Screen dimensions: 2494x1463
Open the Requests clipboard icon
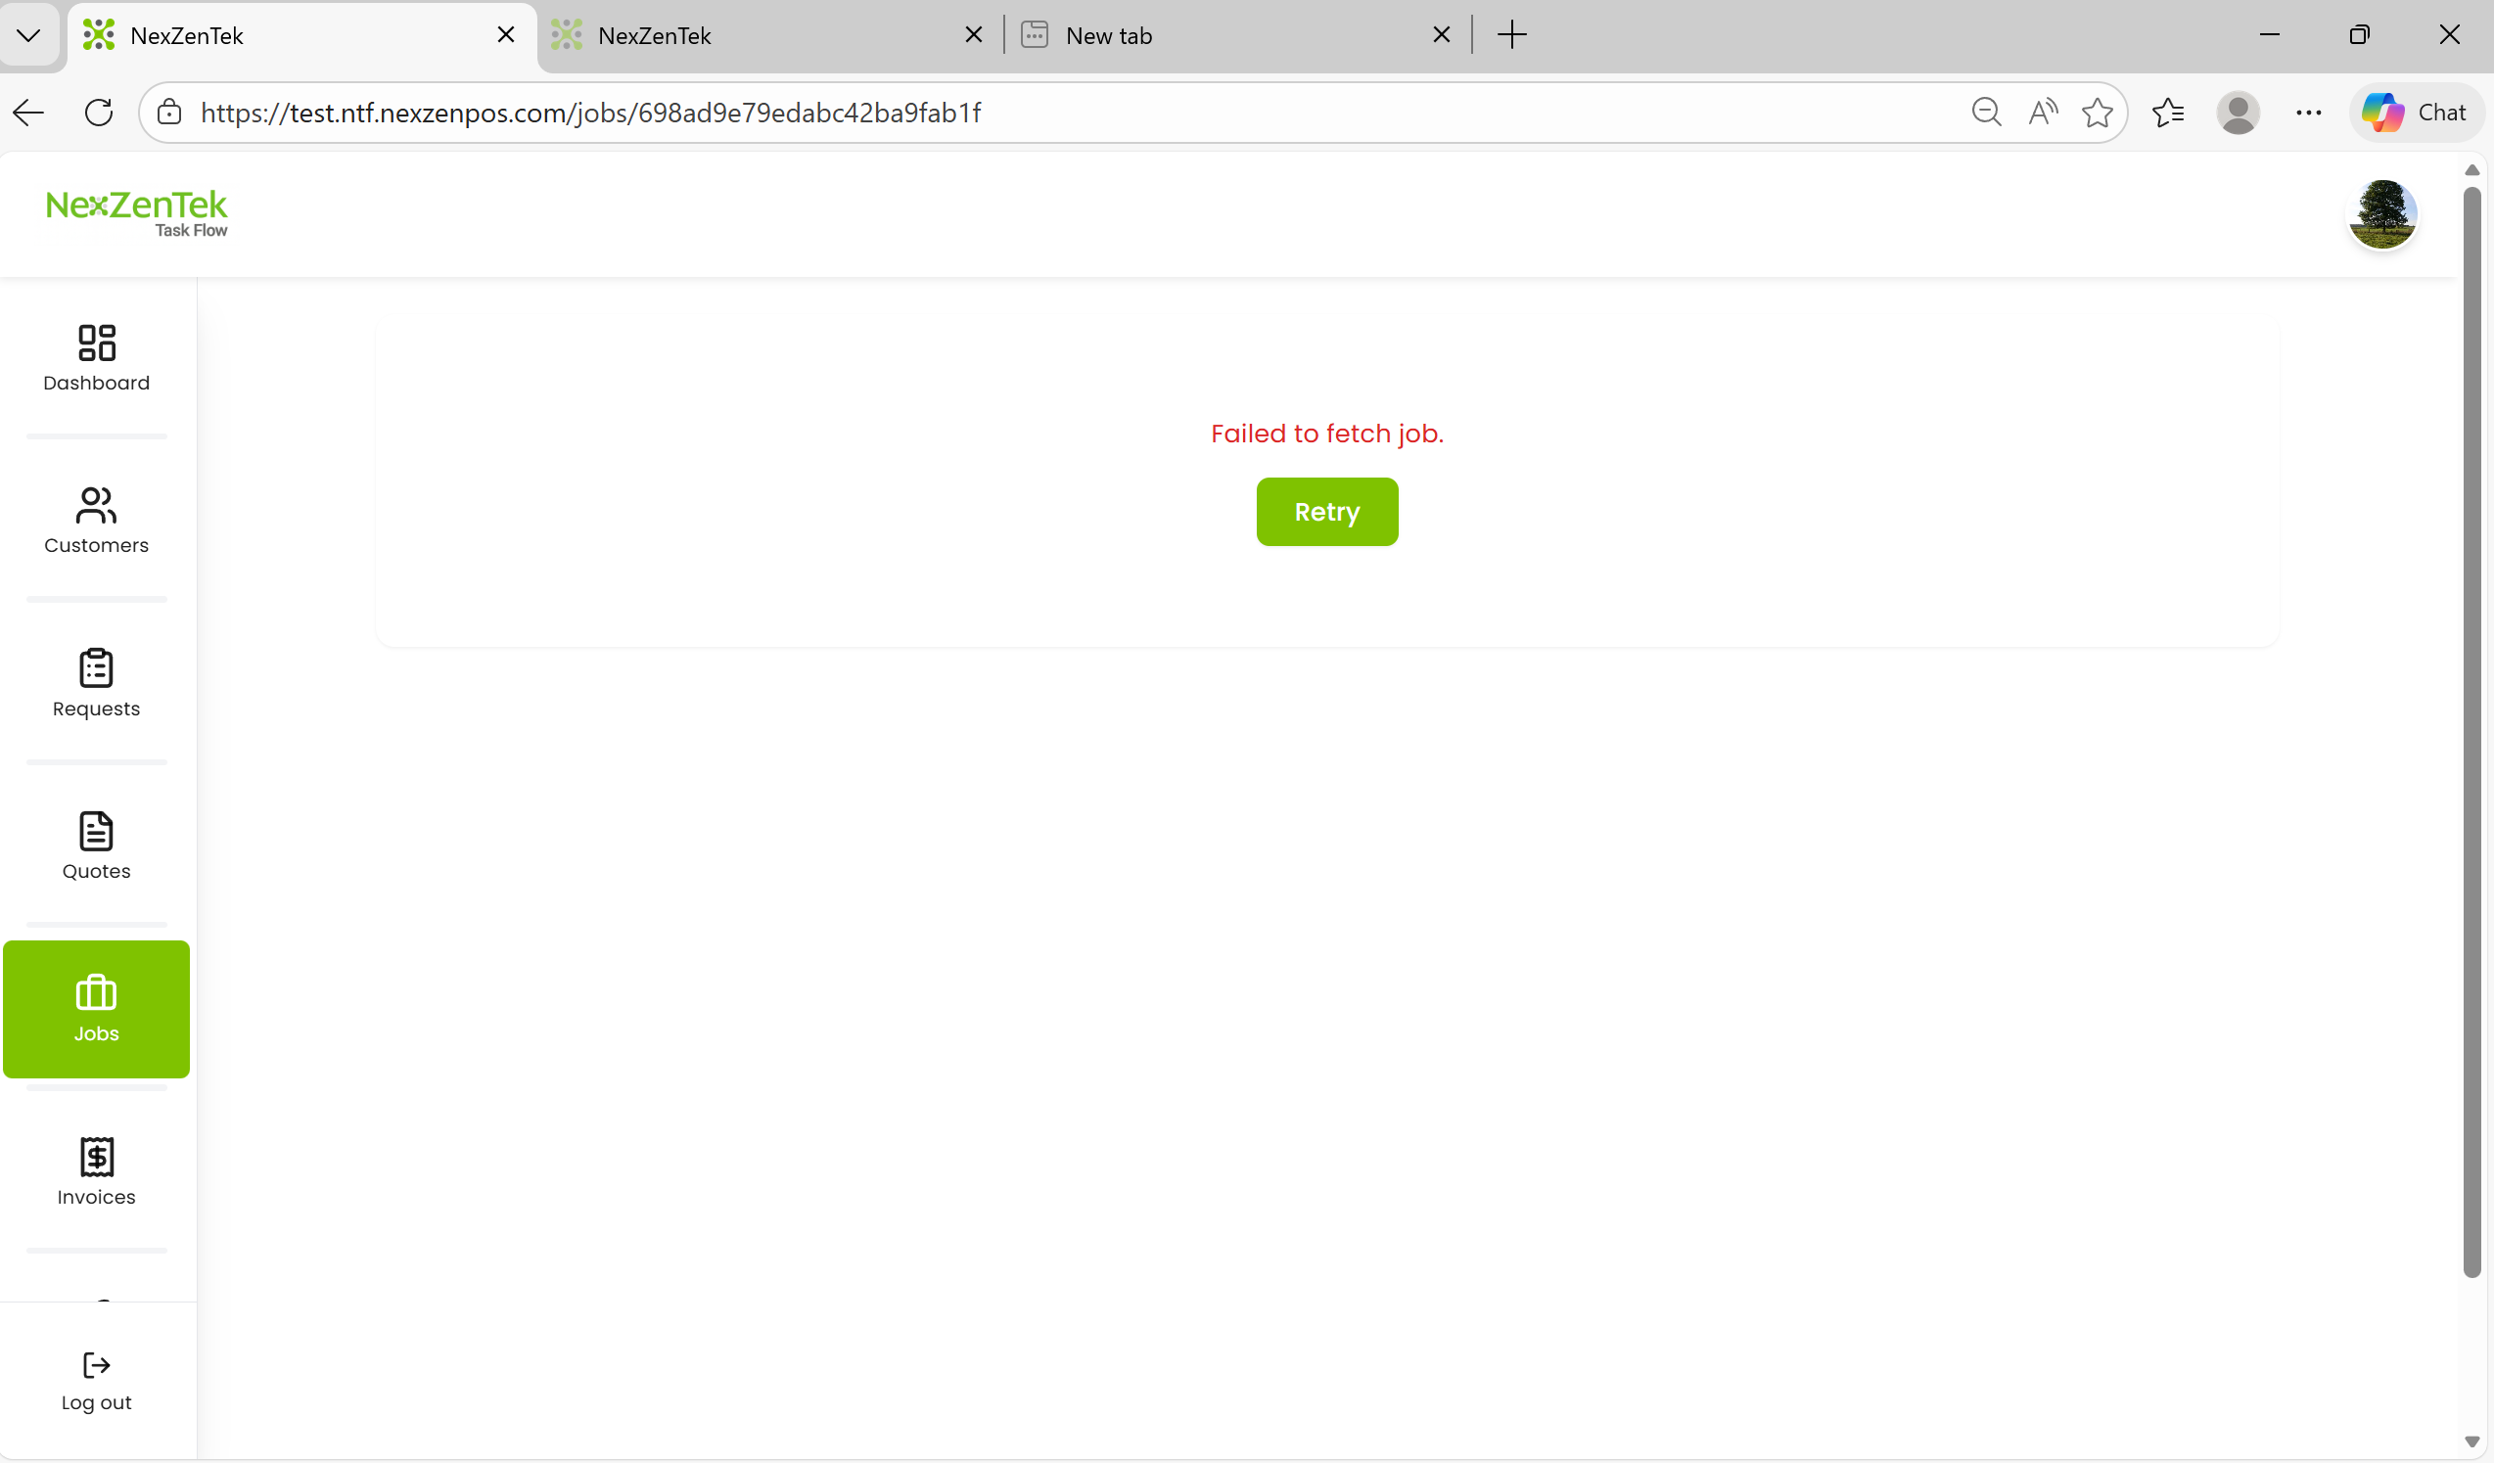click(x=96, y=668)
